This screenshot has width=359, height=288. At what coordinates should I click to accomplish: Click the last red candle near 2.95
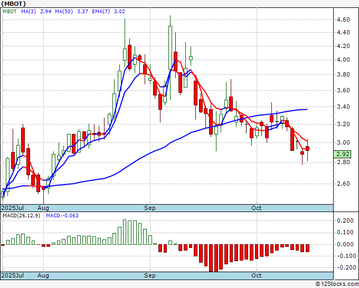tap(307, 148)
